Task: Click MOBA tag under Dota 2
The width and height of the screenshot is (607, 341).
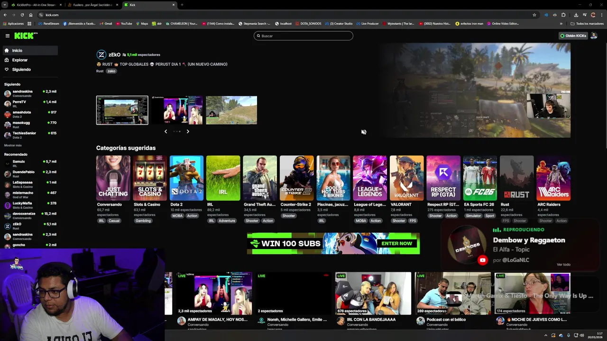Action: click(x=177, y=215)
